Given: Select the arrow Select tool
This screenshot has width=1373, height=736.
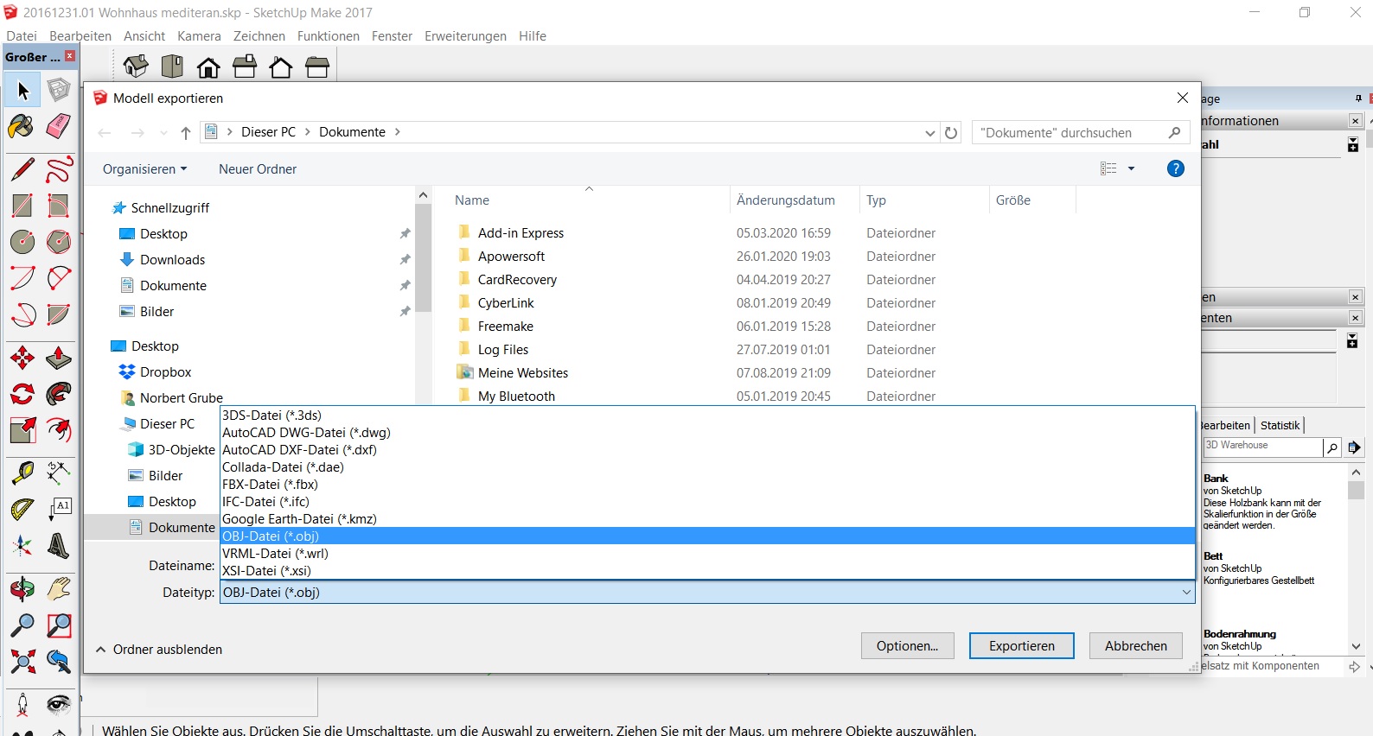Looking at the screenshot, I should (22, 90).
